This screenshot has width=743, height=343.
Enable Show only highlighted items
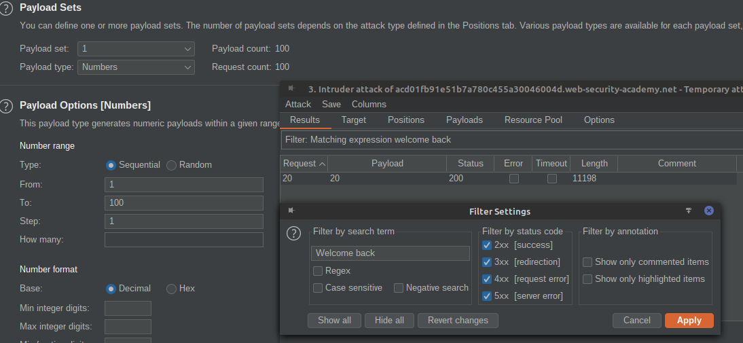[587, 280]
